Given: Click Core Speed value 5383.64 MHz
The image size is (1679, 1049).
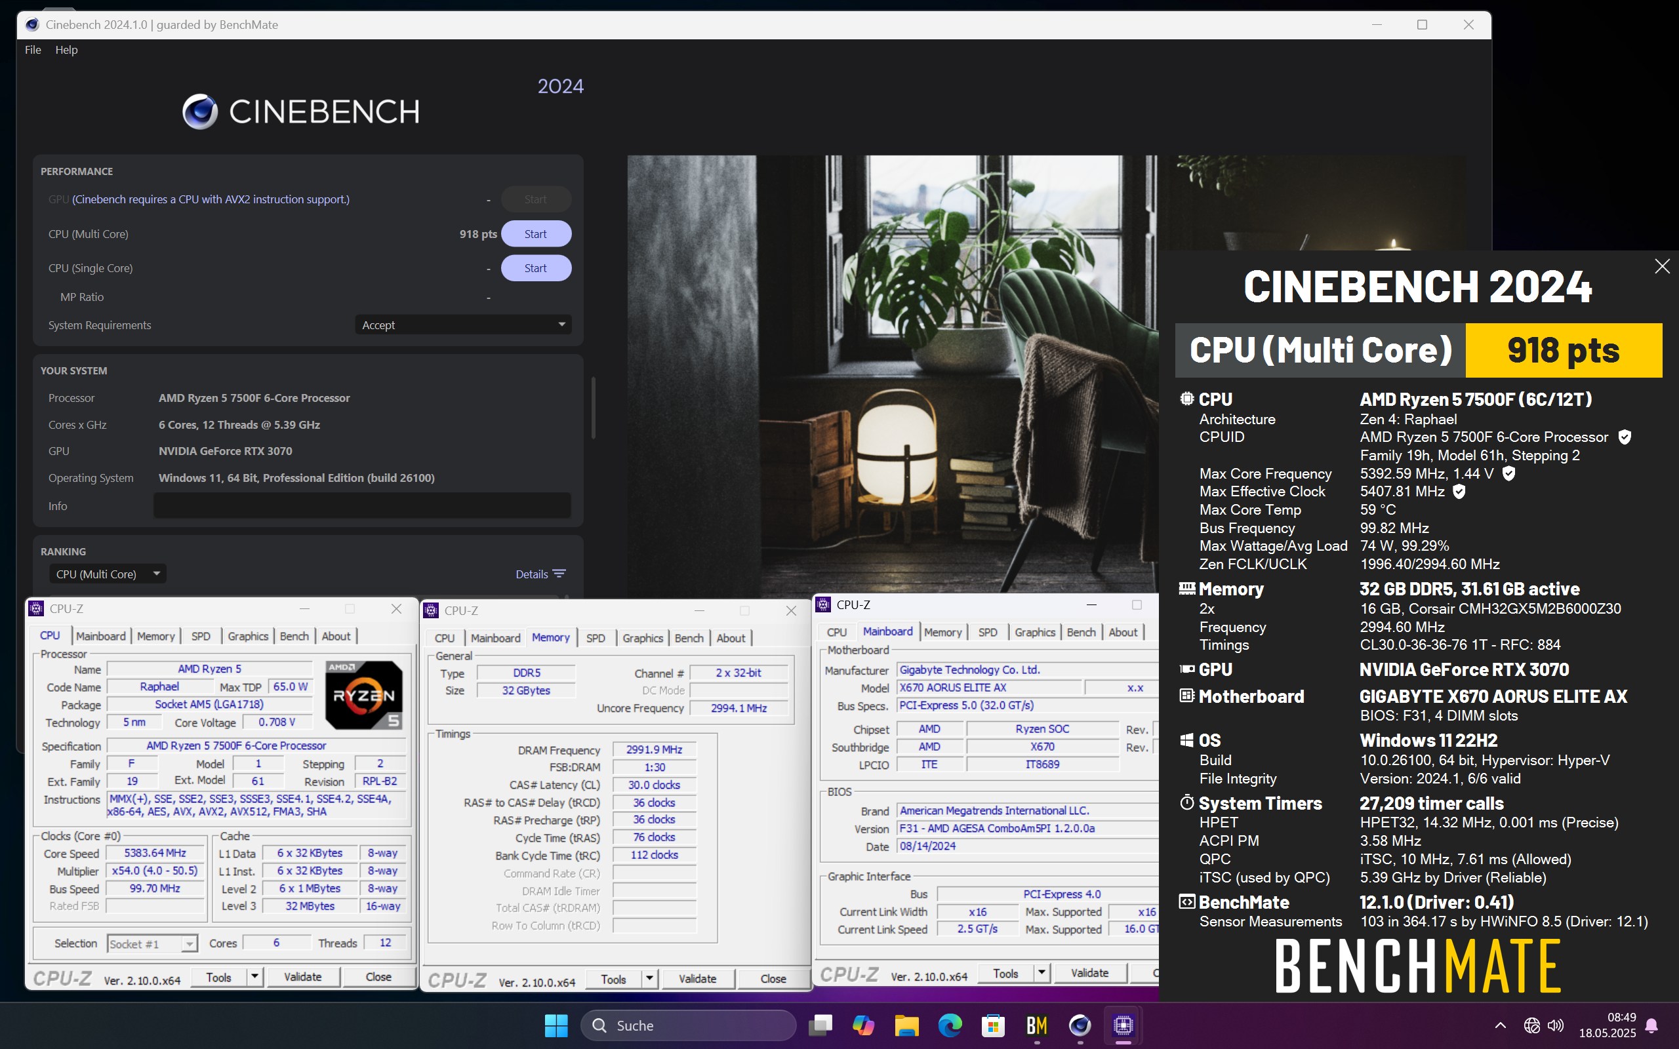Looking at the screenshot, I should (x=155, y=854).
